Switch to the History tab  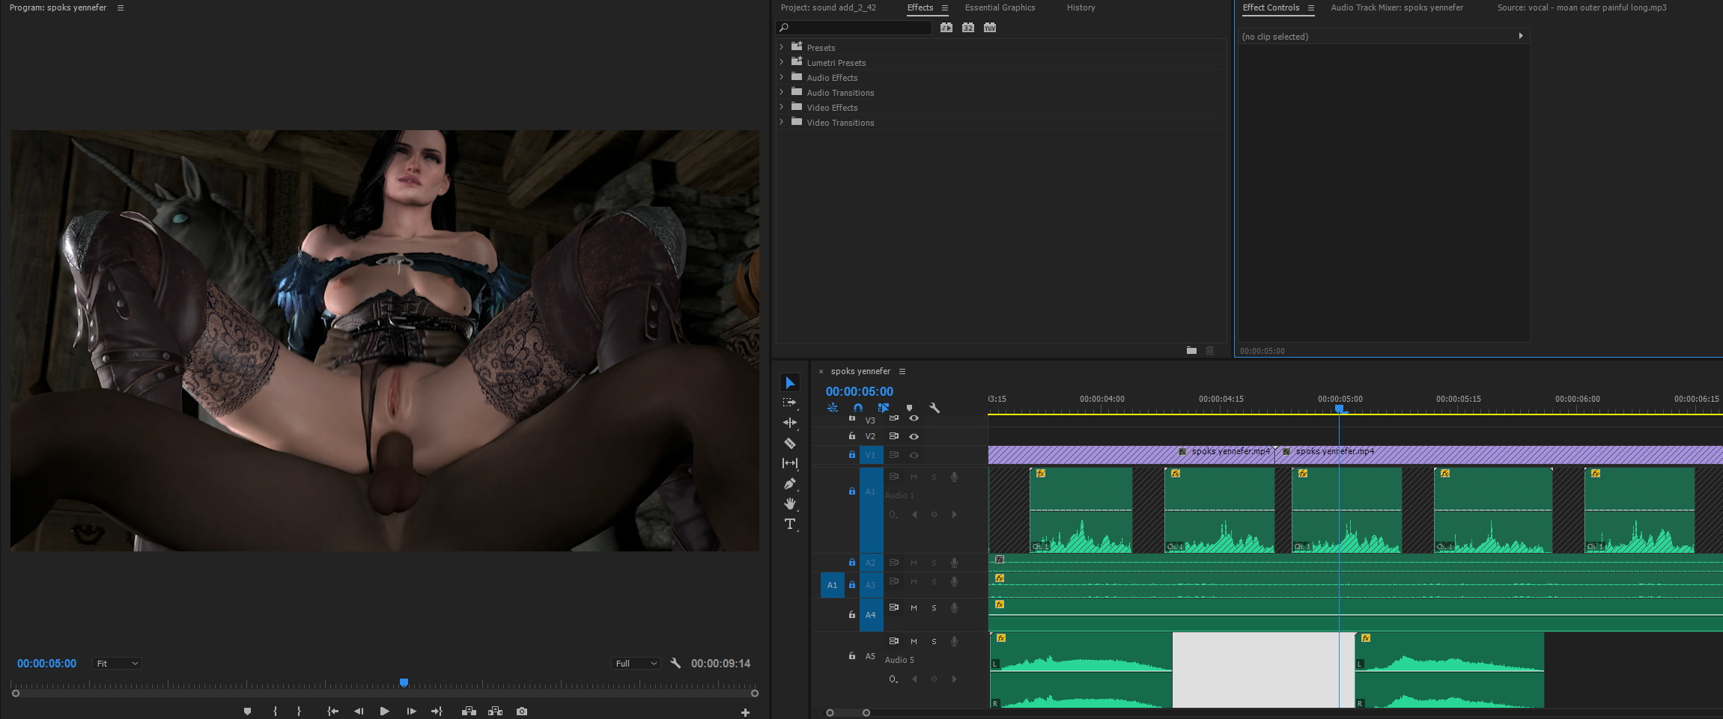pos(1081,7)
